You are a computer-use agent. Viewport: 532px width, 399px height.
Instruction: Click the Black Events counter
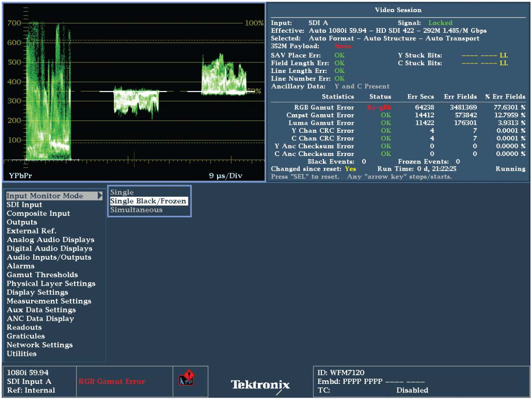[x=337, y=162]
